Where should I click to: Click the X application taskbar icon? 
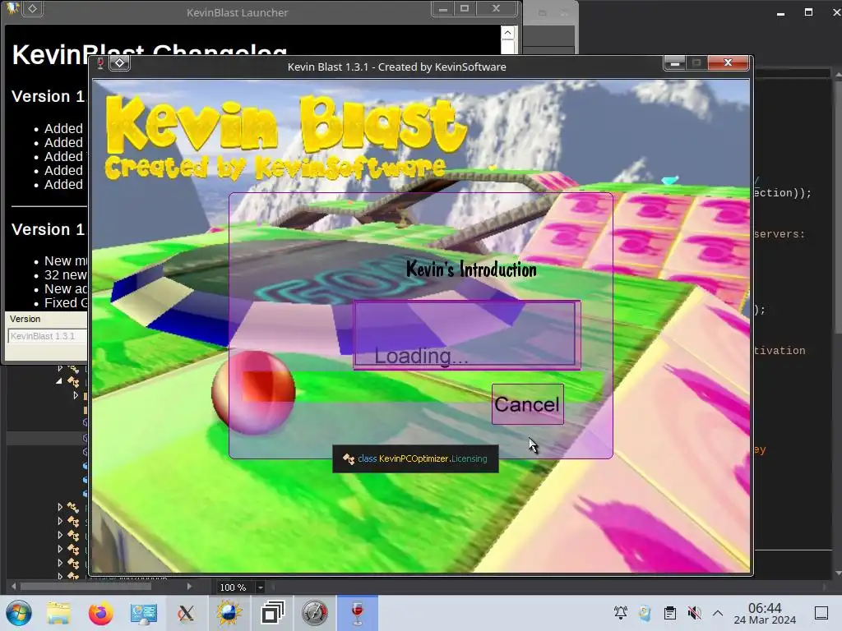click(x=187, y=613)
